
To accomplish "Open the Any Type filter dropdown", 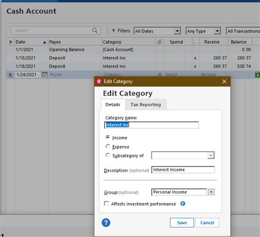I will [x=203, y=31].
